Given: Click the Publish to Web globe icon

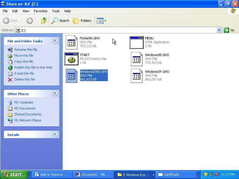Looking at the screenshot, I should point(10,68).
